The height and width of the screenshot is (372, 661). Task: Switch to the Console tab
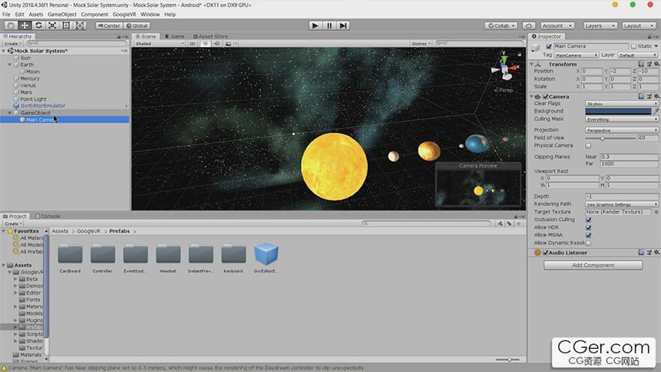tap(47, 216)
